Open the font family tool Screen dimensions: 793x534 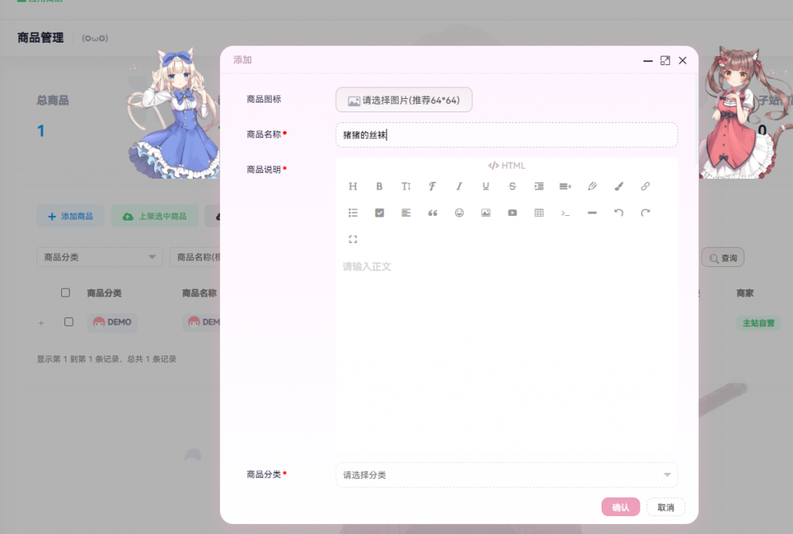(x=432, y=187)
